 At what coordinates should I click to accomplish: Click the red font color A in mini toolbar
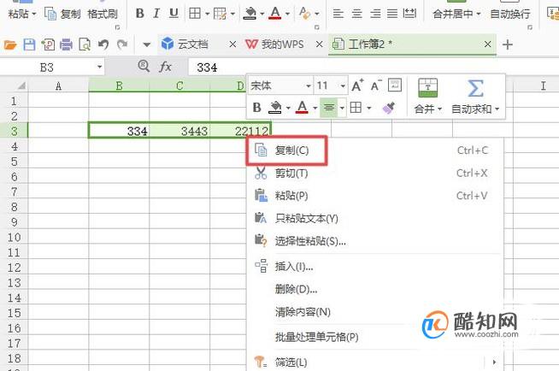coord(302,107)
